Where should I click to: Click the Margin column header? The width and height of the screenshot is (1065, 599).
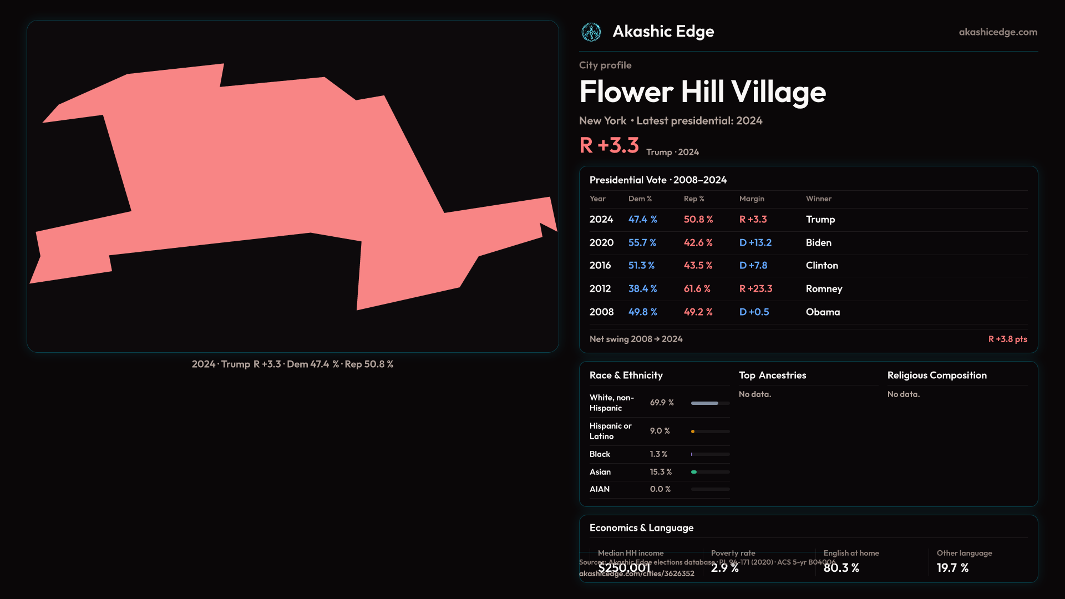click(x=752, y=199)
